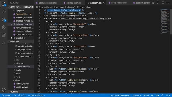Change the UTF-8 encoding setting
The height and width of the screenshot is (97, 172).
[x=146, y=95]
